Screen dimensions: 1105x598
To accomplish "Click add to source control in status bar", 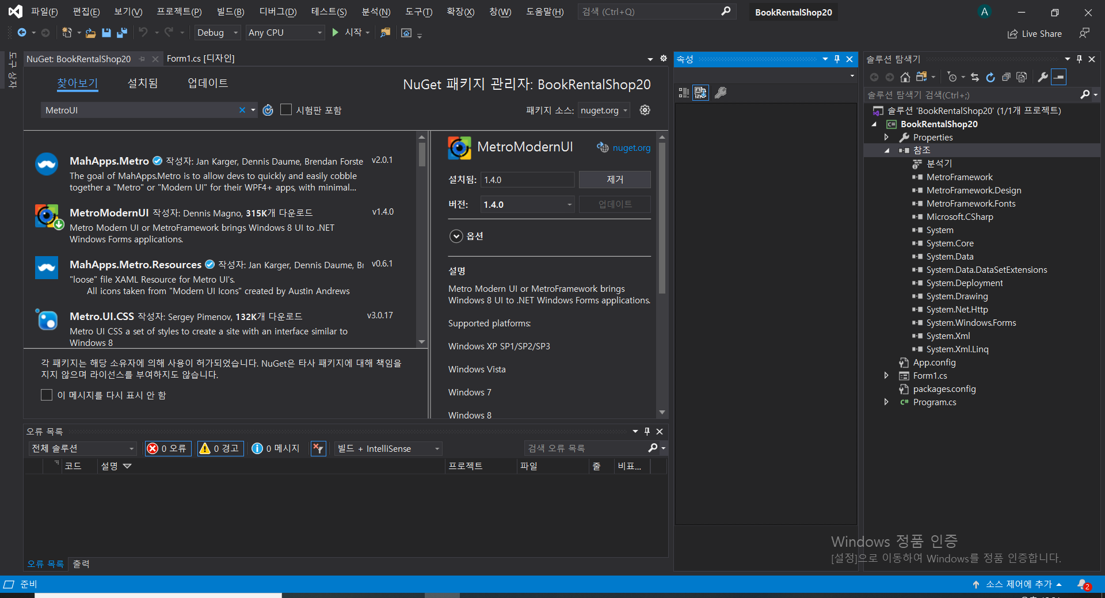I will click(1018, 584).
